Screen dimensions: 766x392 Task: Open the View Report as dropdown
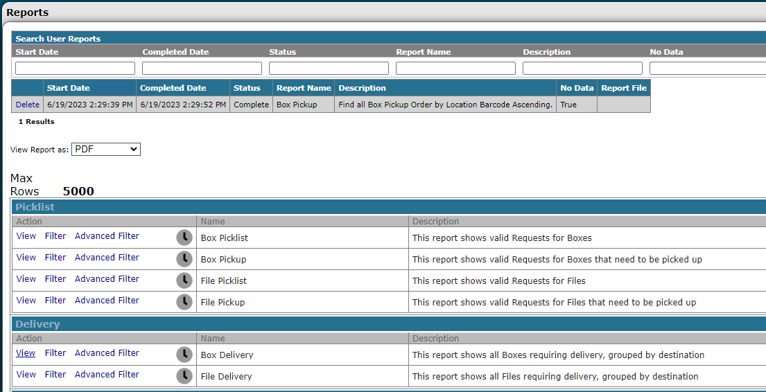(105, 149)
